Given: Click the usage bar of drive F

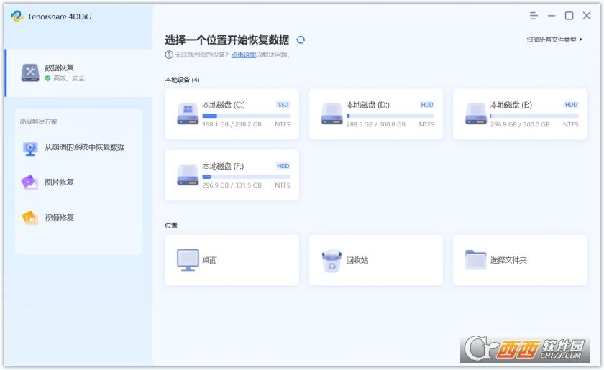Looking at the screenshot, I should 246,177.
